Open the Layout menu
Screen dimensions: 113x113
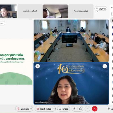[101, 9]
